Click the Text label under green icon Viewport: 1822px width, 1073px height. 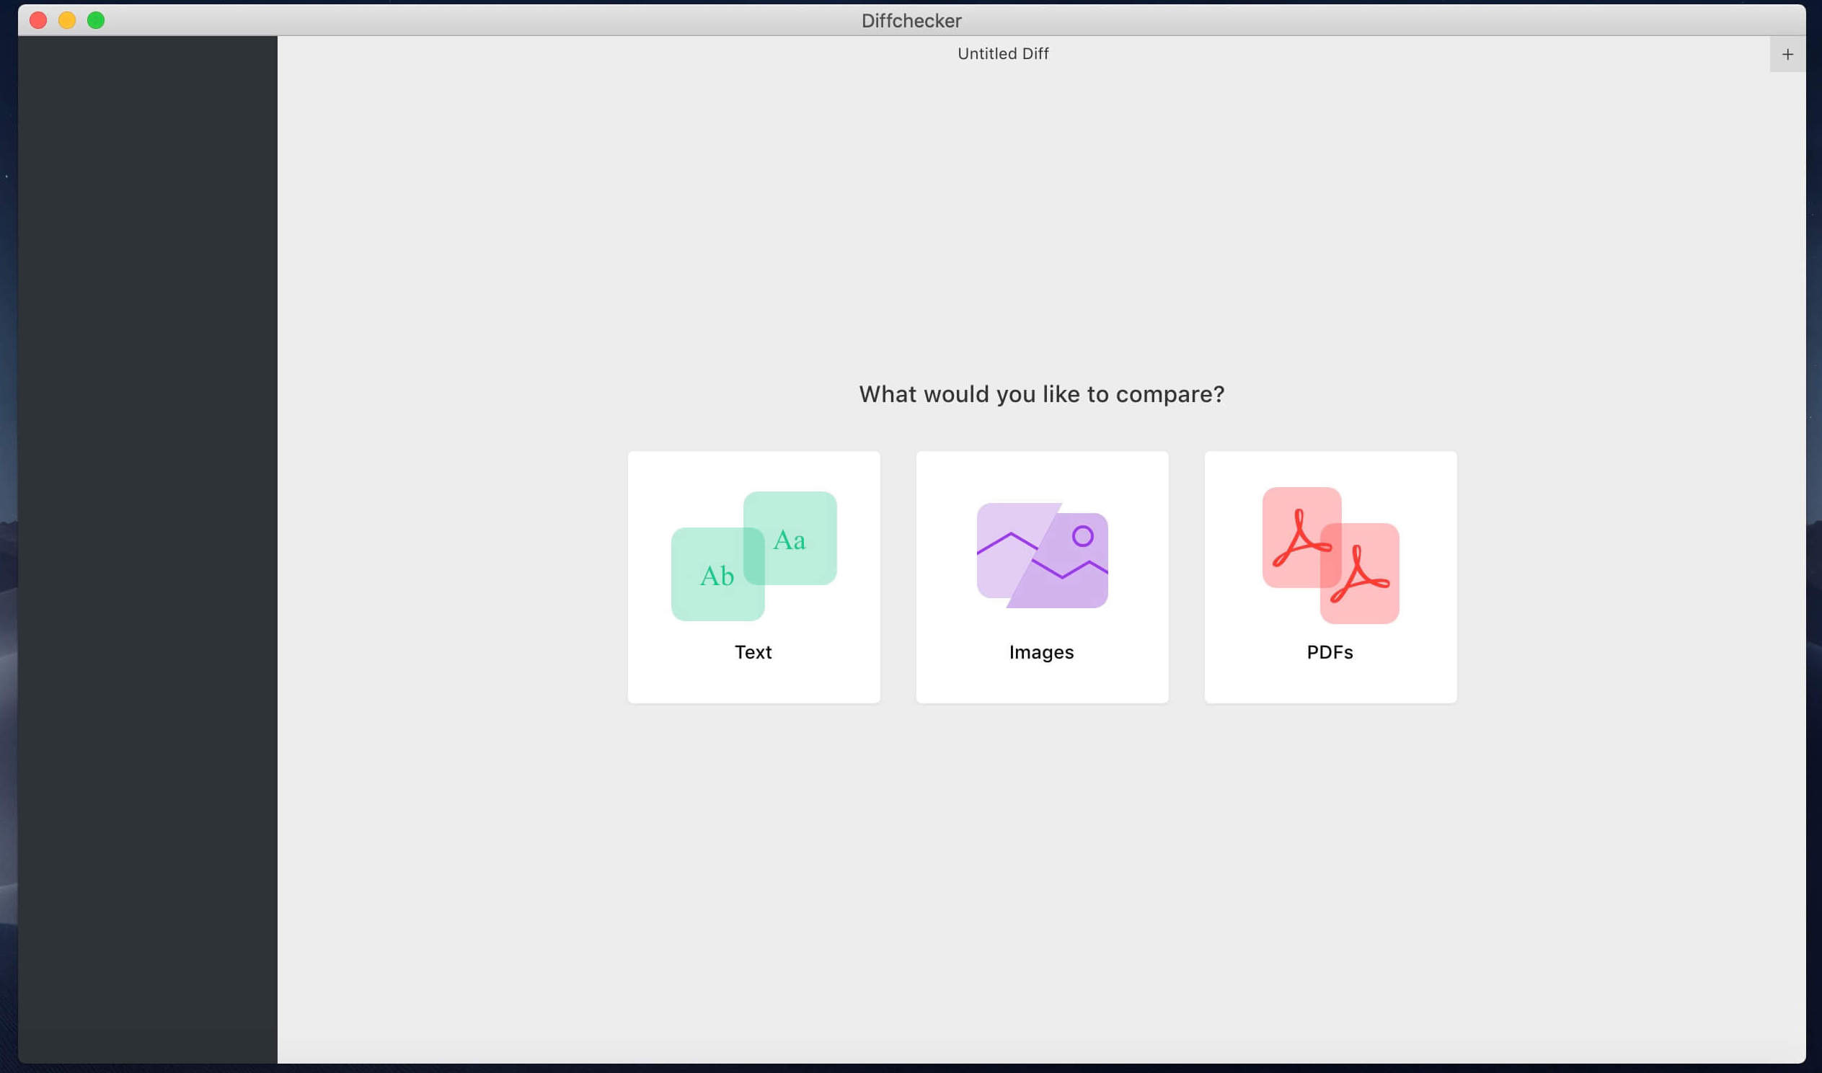tap(753, 652)
